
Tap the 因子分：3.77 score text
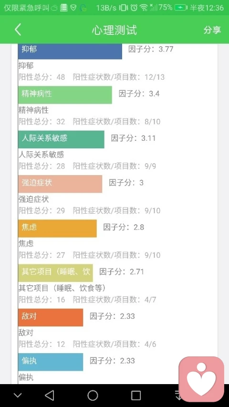click(151, 49)
